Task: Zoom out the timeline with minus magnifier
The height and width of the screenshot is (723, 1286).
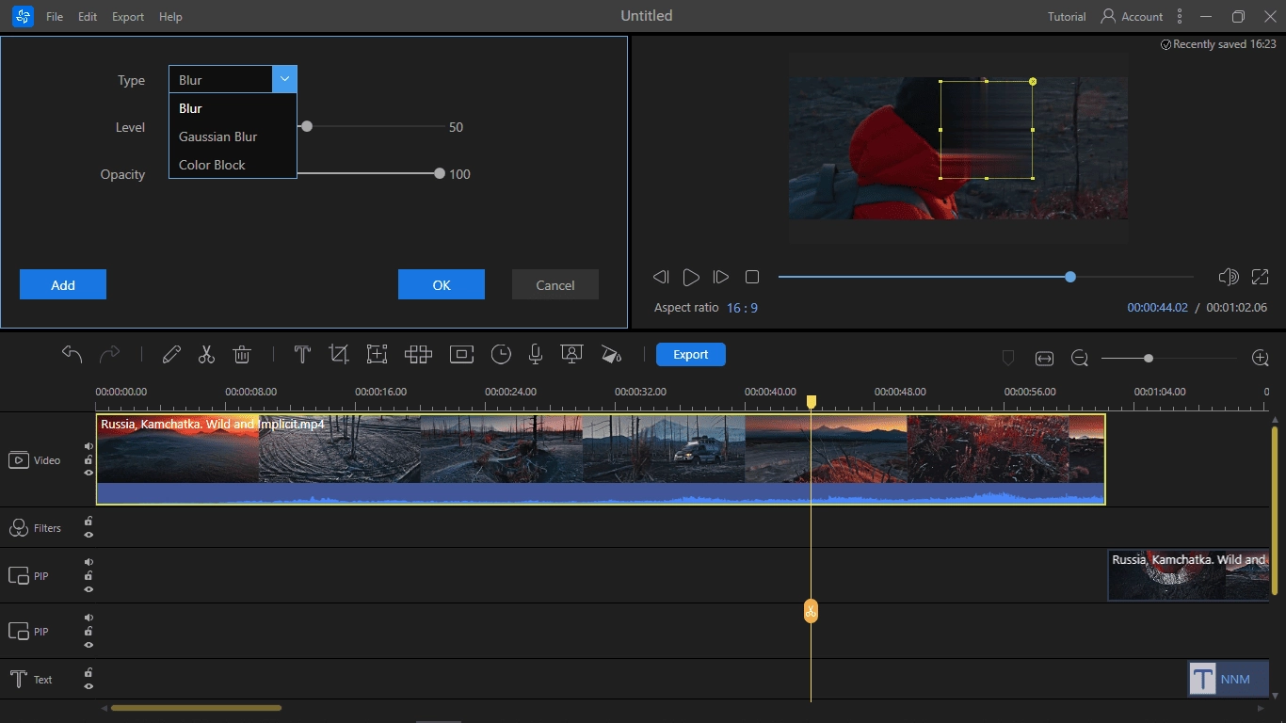Action: pos(1080,358)
